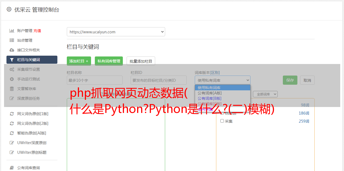Click the 采集细节设置 gears icon
Viewport: 344px width, 171px height.
[12, 69]
